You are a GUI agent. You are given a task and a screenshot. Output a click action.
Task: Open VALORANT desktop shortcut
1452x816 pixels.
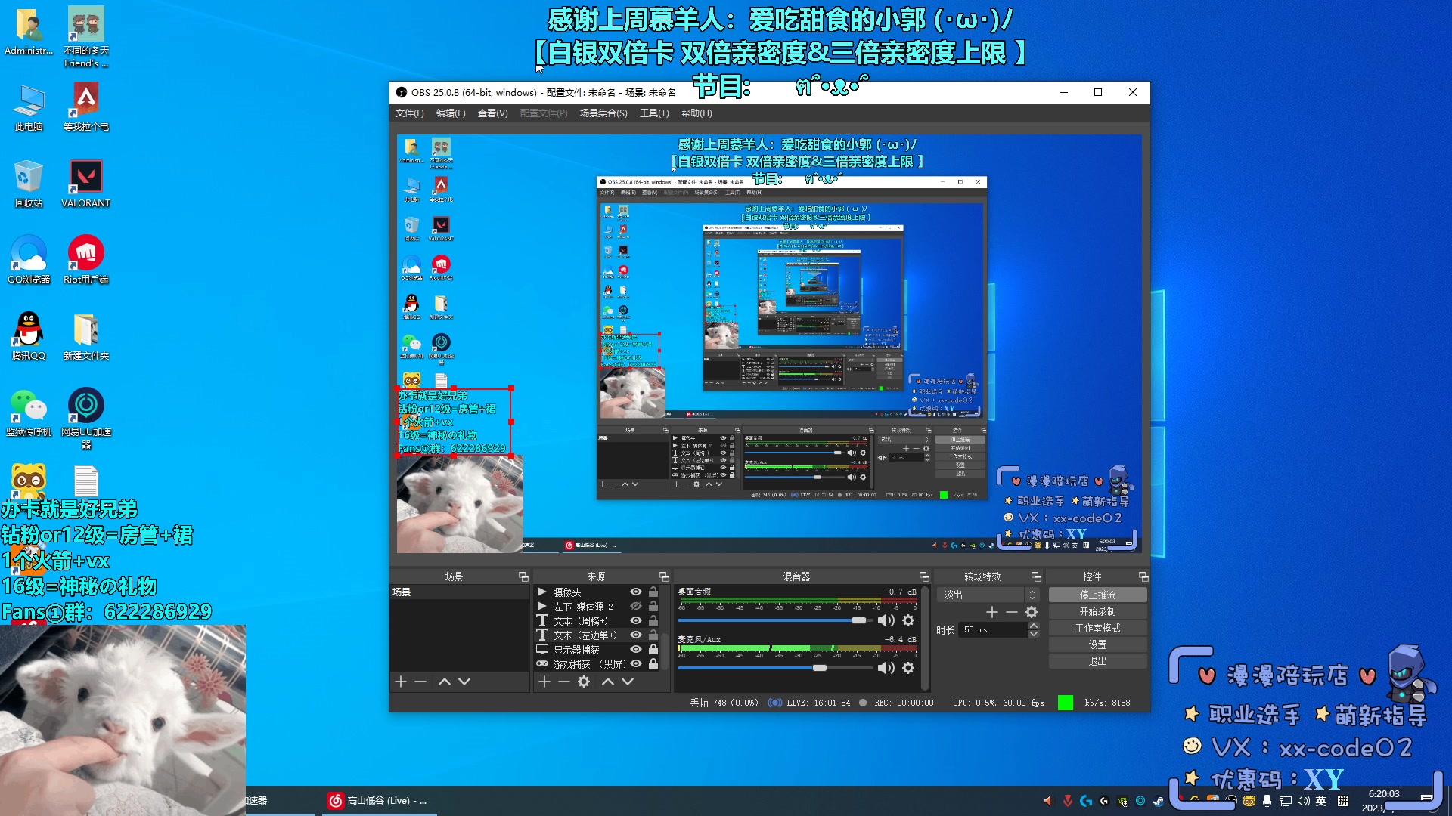85,184
